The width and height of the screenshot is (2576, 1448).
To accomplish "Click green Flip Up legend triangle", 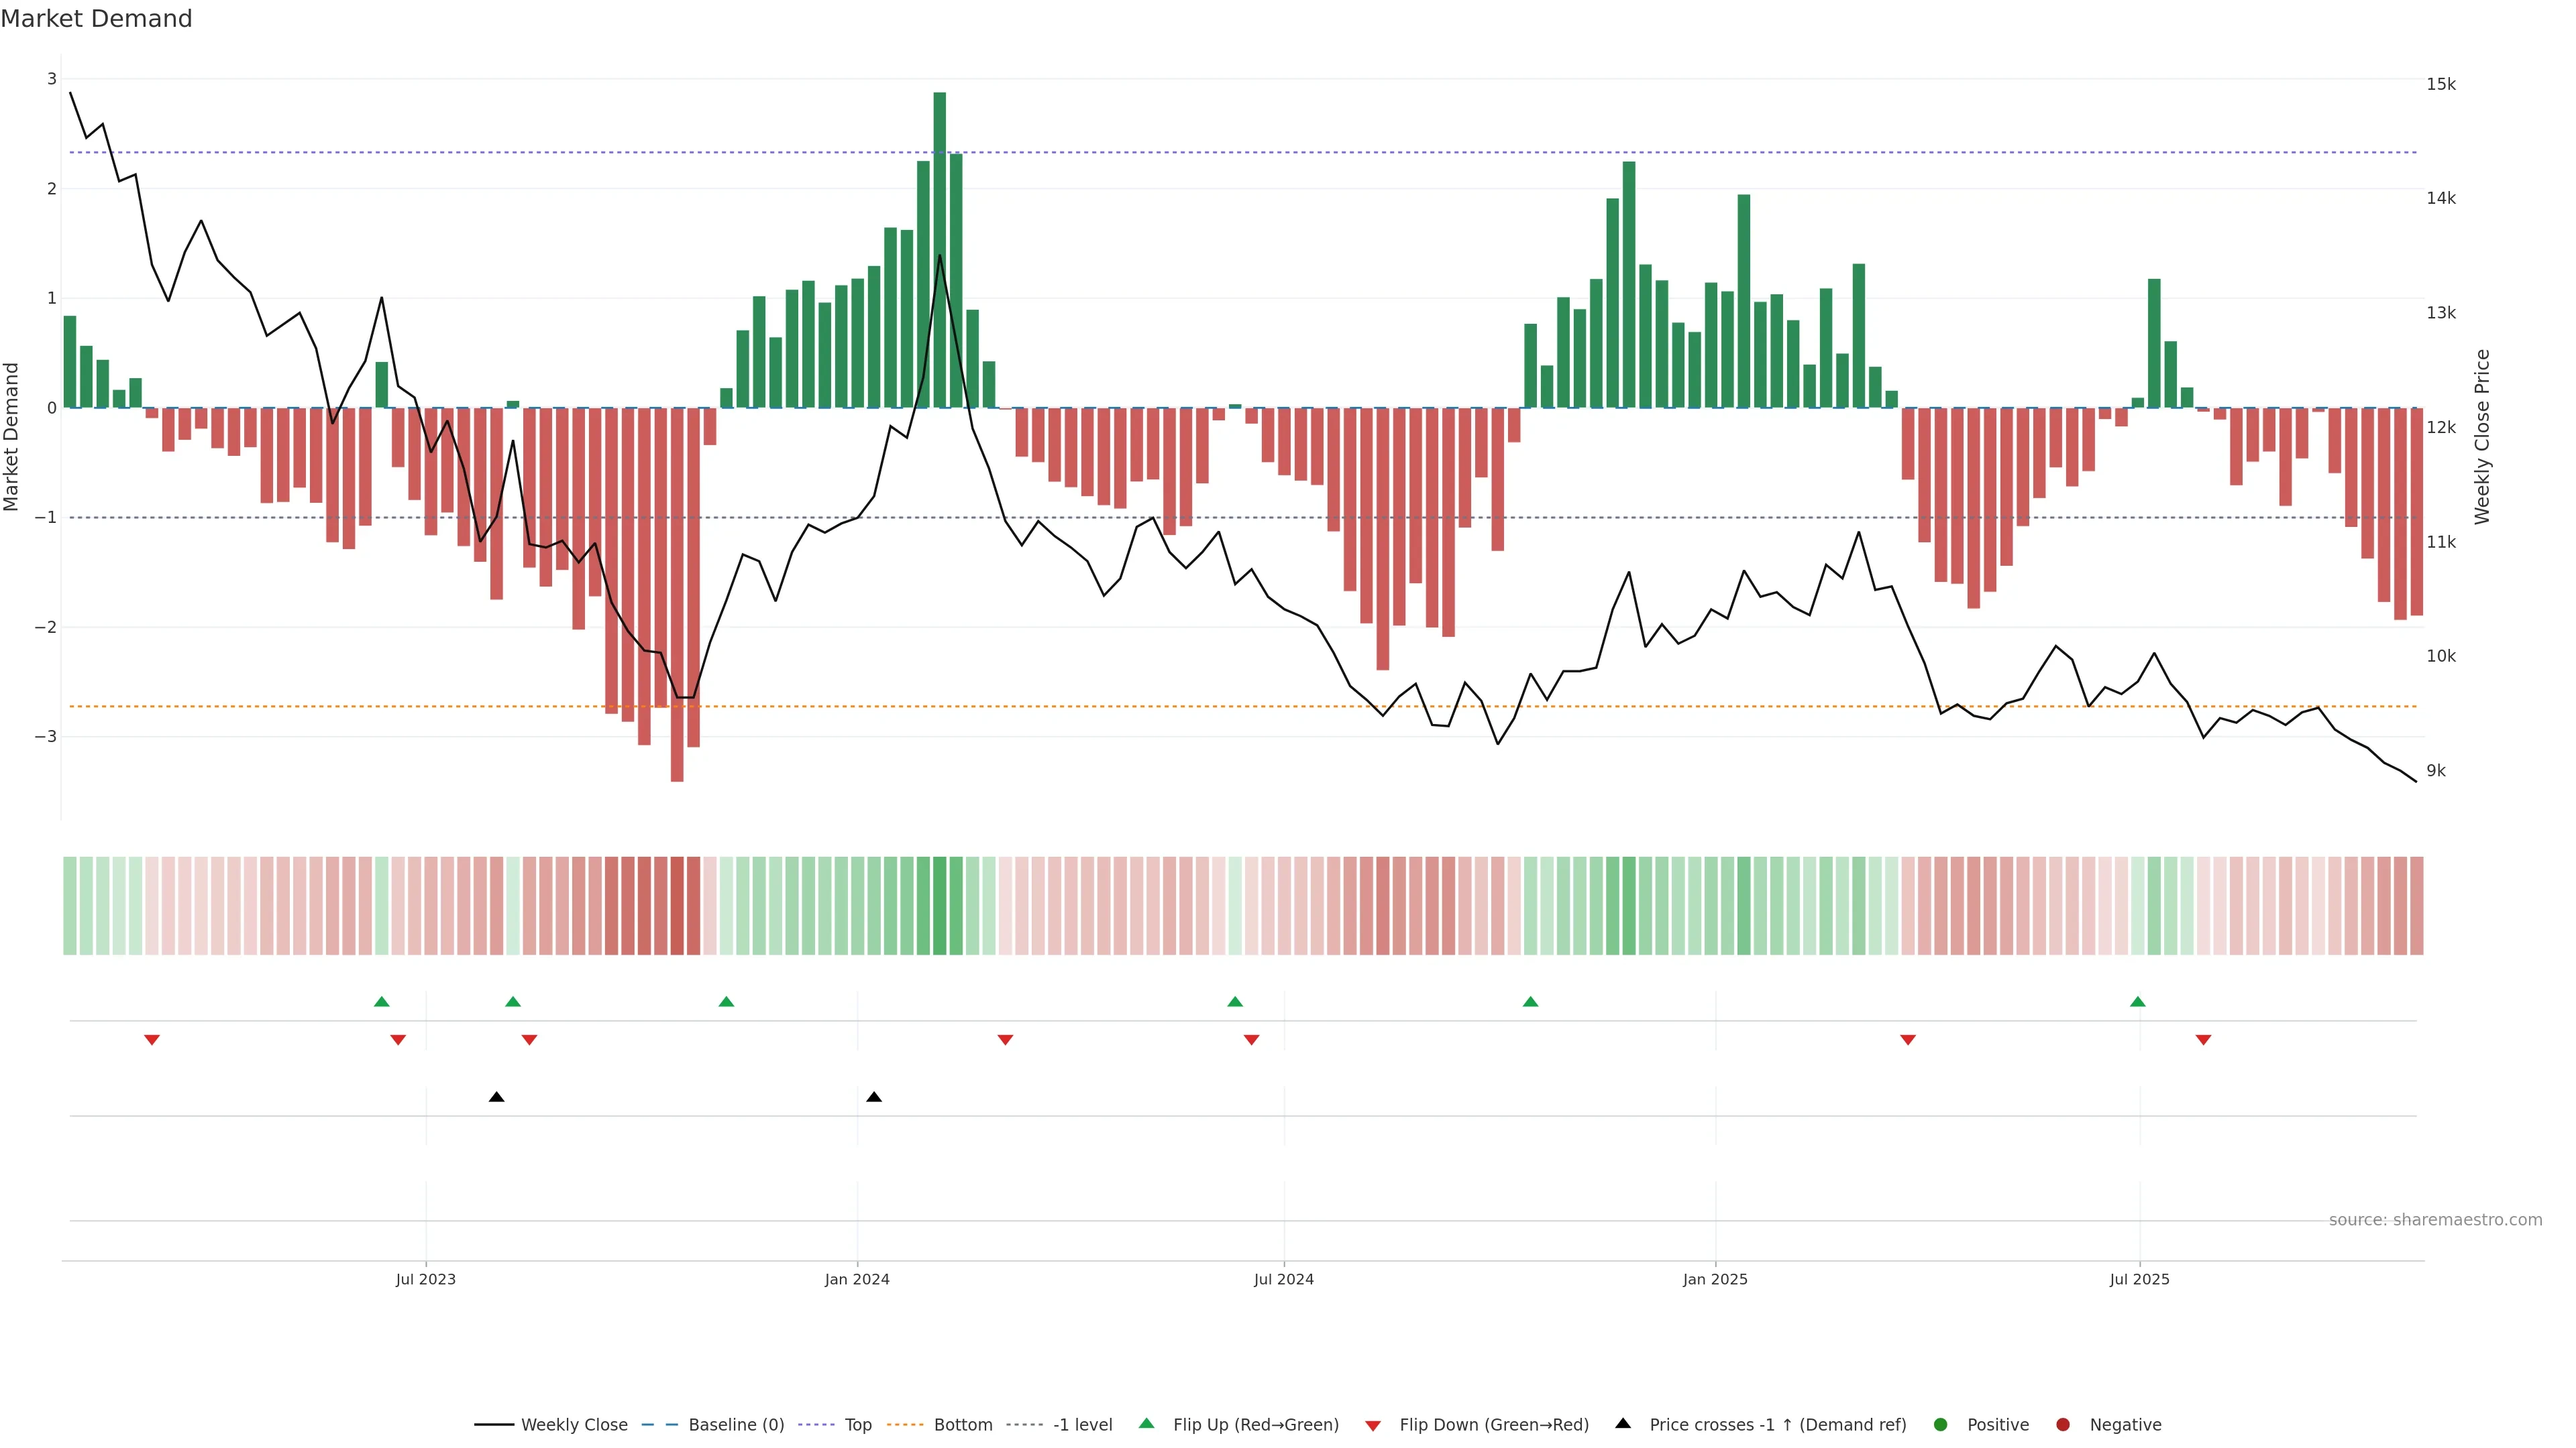I will [x=1147, y=1424].
